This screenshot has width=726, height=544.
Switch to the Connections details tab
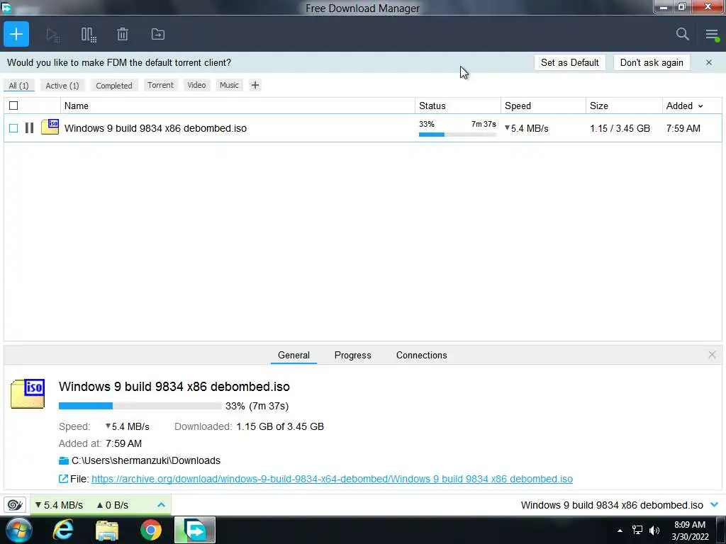coord(421,356)
